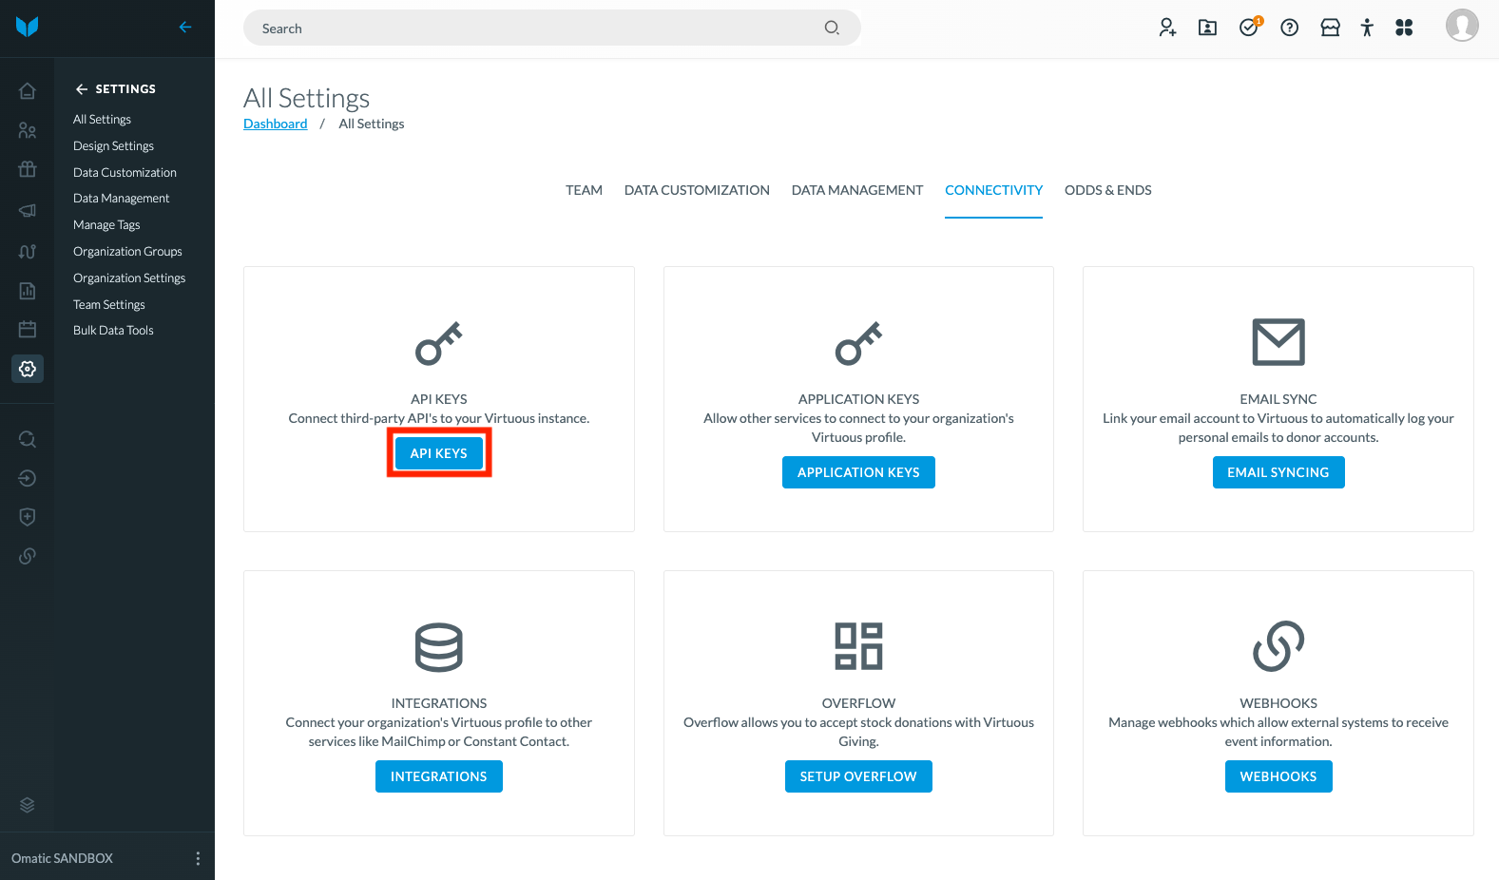This screenshot has width=1499, height=880.
Task: Select the CONNECTIVITY tab
Action: tap(993, 190)
